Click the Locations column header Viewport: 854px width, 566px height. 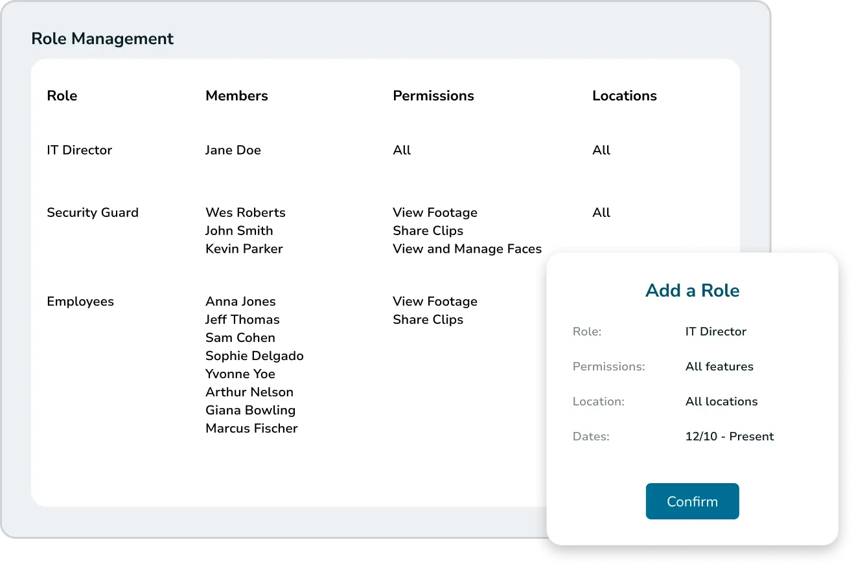pos(624,96)
